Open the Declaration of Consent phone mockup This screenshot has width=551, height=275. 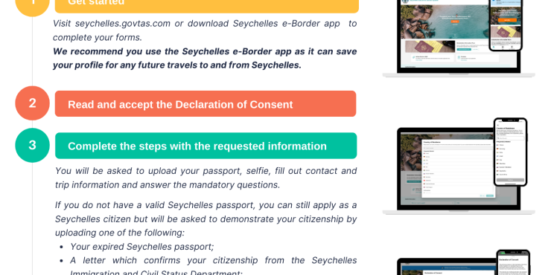click(513, 262)
